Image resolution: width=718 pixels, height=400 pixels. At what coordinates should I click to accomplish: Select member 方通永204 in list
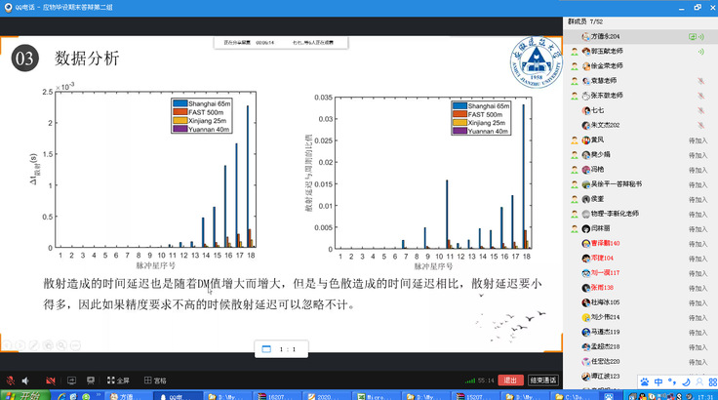pos(605,36)
